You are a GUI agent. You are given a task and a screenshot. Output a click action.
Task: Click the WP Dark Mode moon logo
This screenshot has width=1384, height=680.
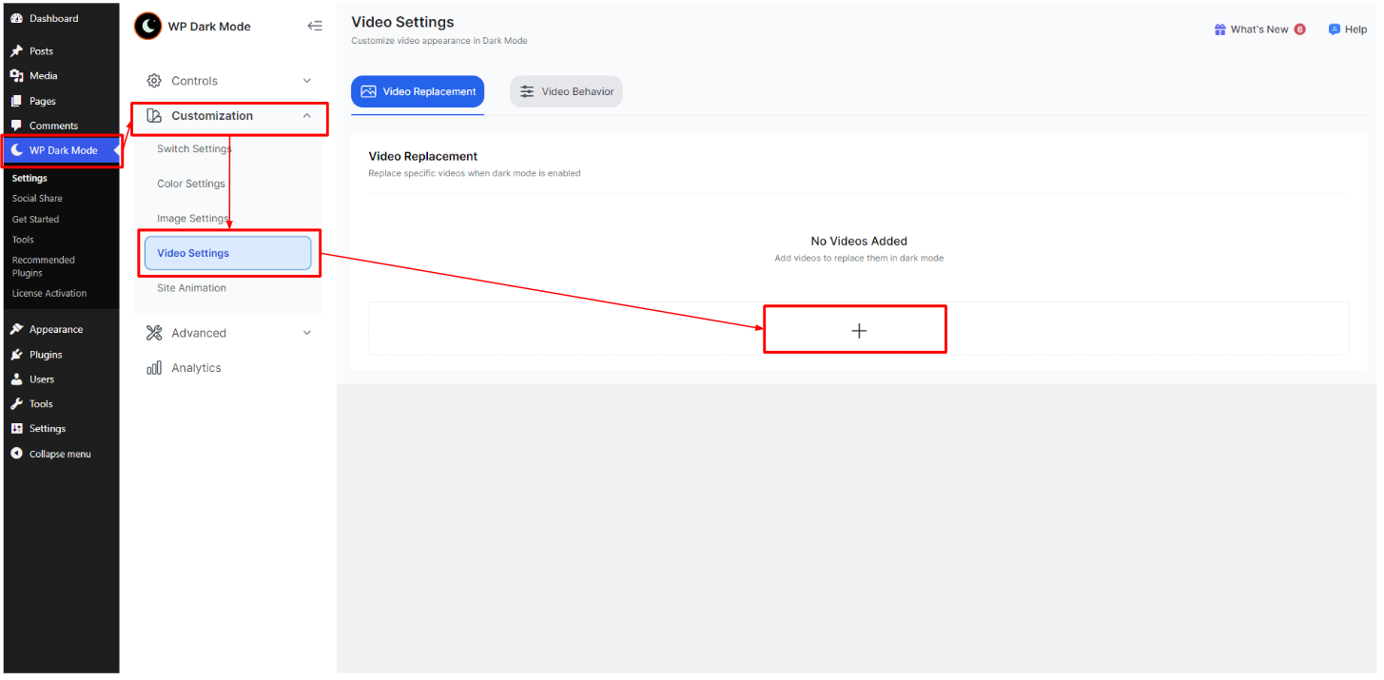[x=147, y=26]
